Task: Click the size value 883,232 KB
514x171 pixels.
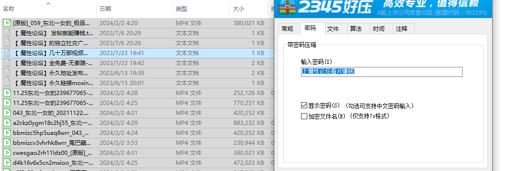Action: click(249, 123)
